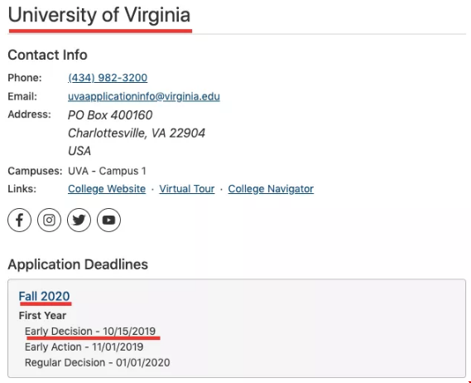Viewport: 471px width, 383px height.
Task: Open the Virtual Tour link
Action: 187,189
